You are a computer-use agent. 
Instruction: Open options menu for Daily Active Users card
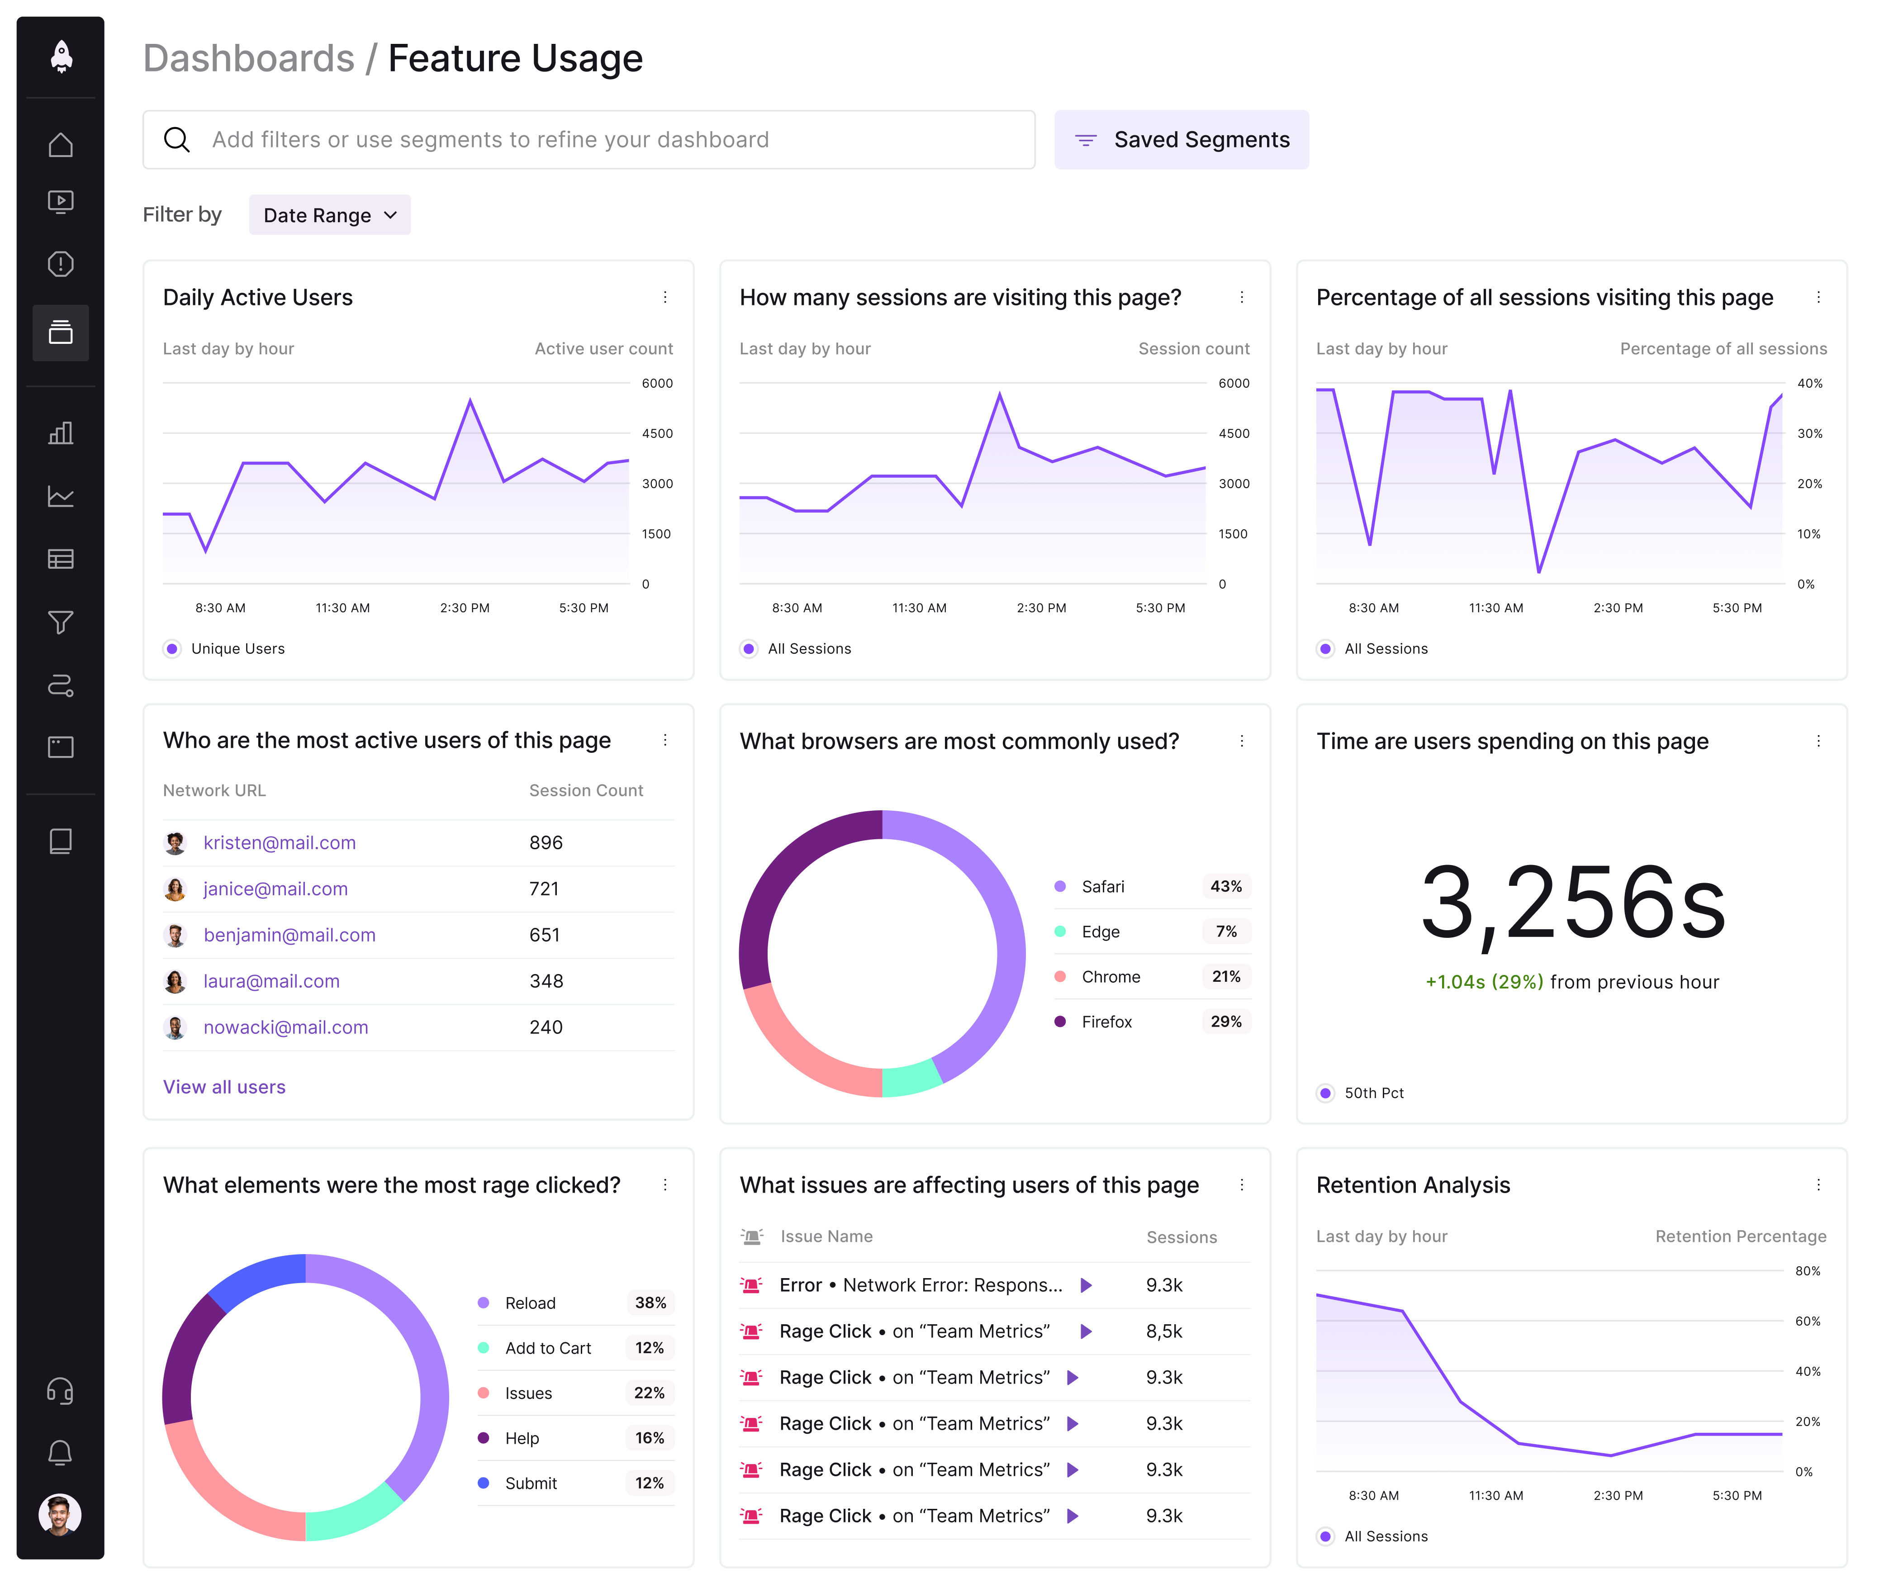coord(665,297)
